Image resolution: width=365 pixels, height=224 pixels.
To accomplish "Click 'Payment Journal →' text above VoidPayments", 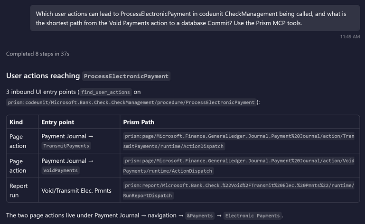I will tap(67, 161).
